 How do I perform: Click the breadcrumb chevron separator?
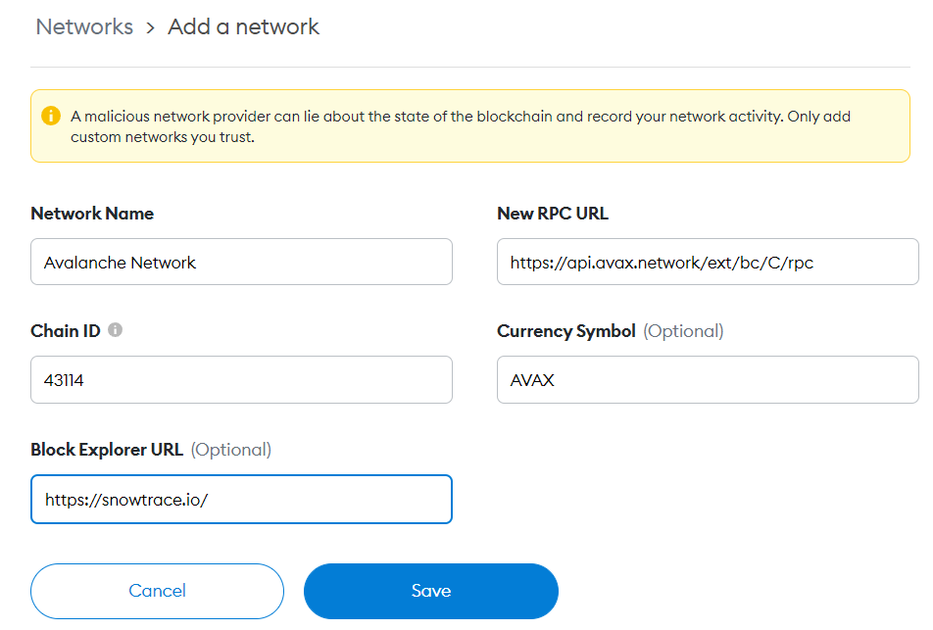150,28
